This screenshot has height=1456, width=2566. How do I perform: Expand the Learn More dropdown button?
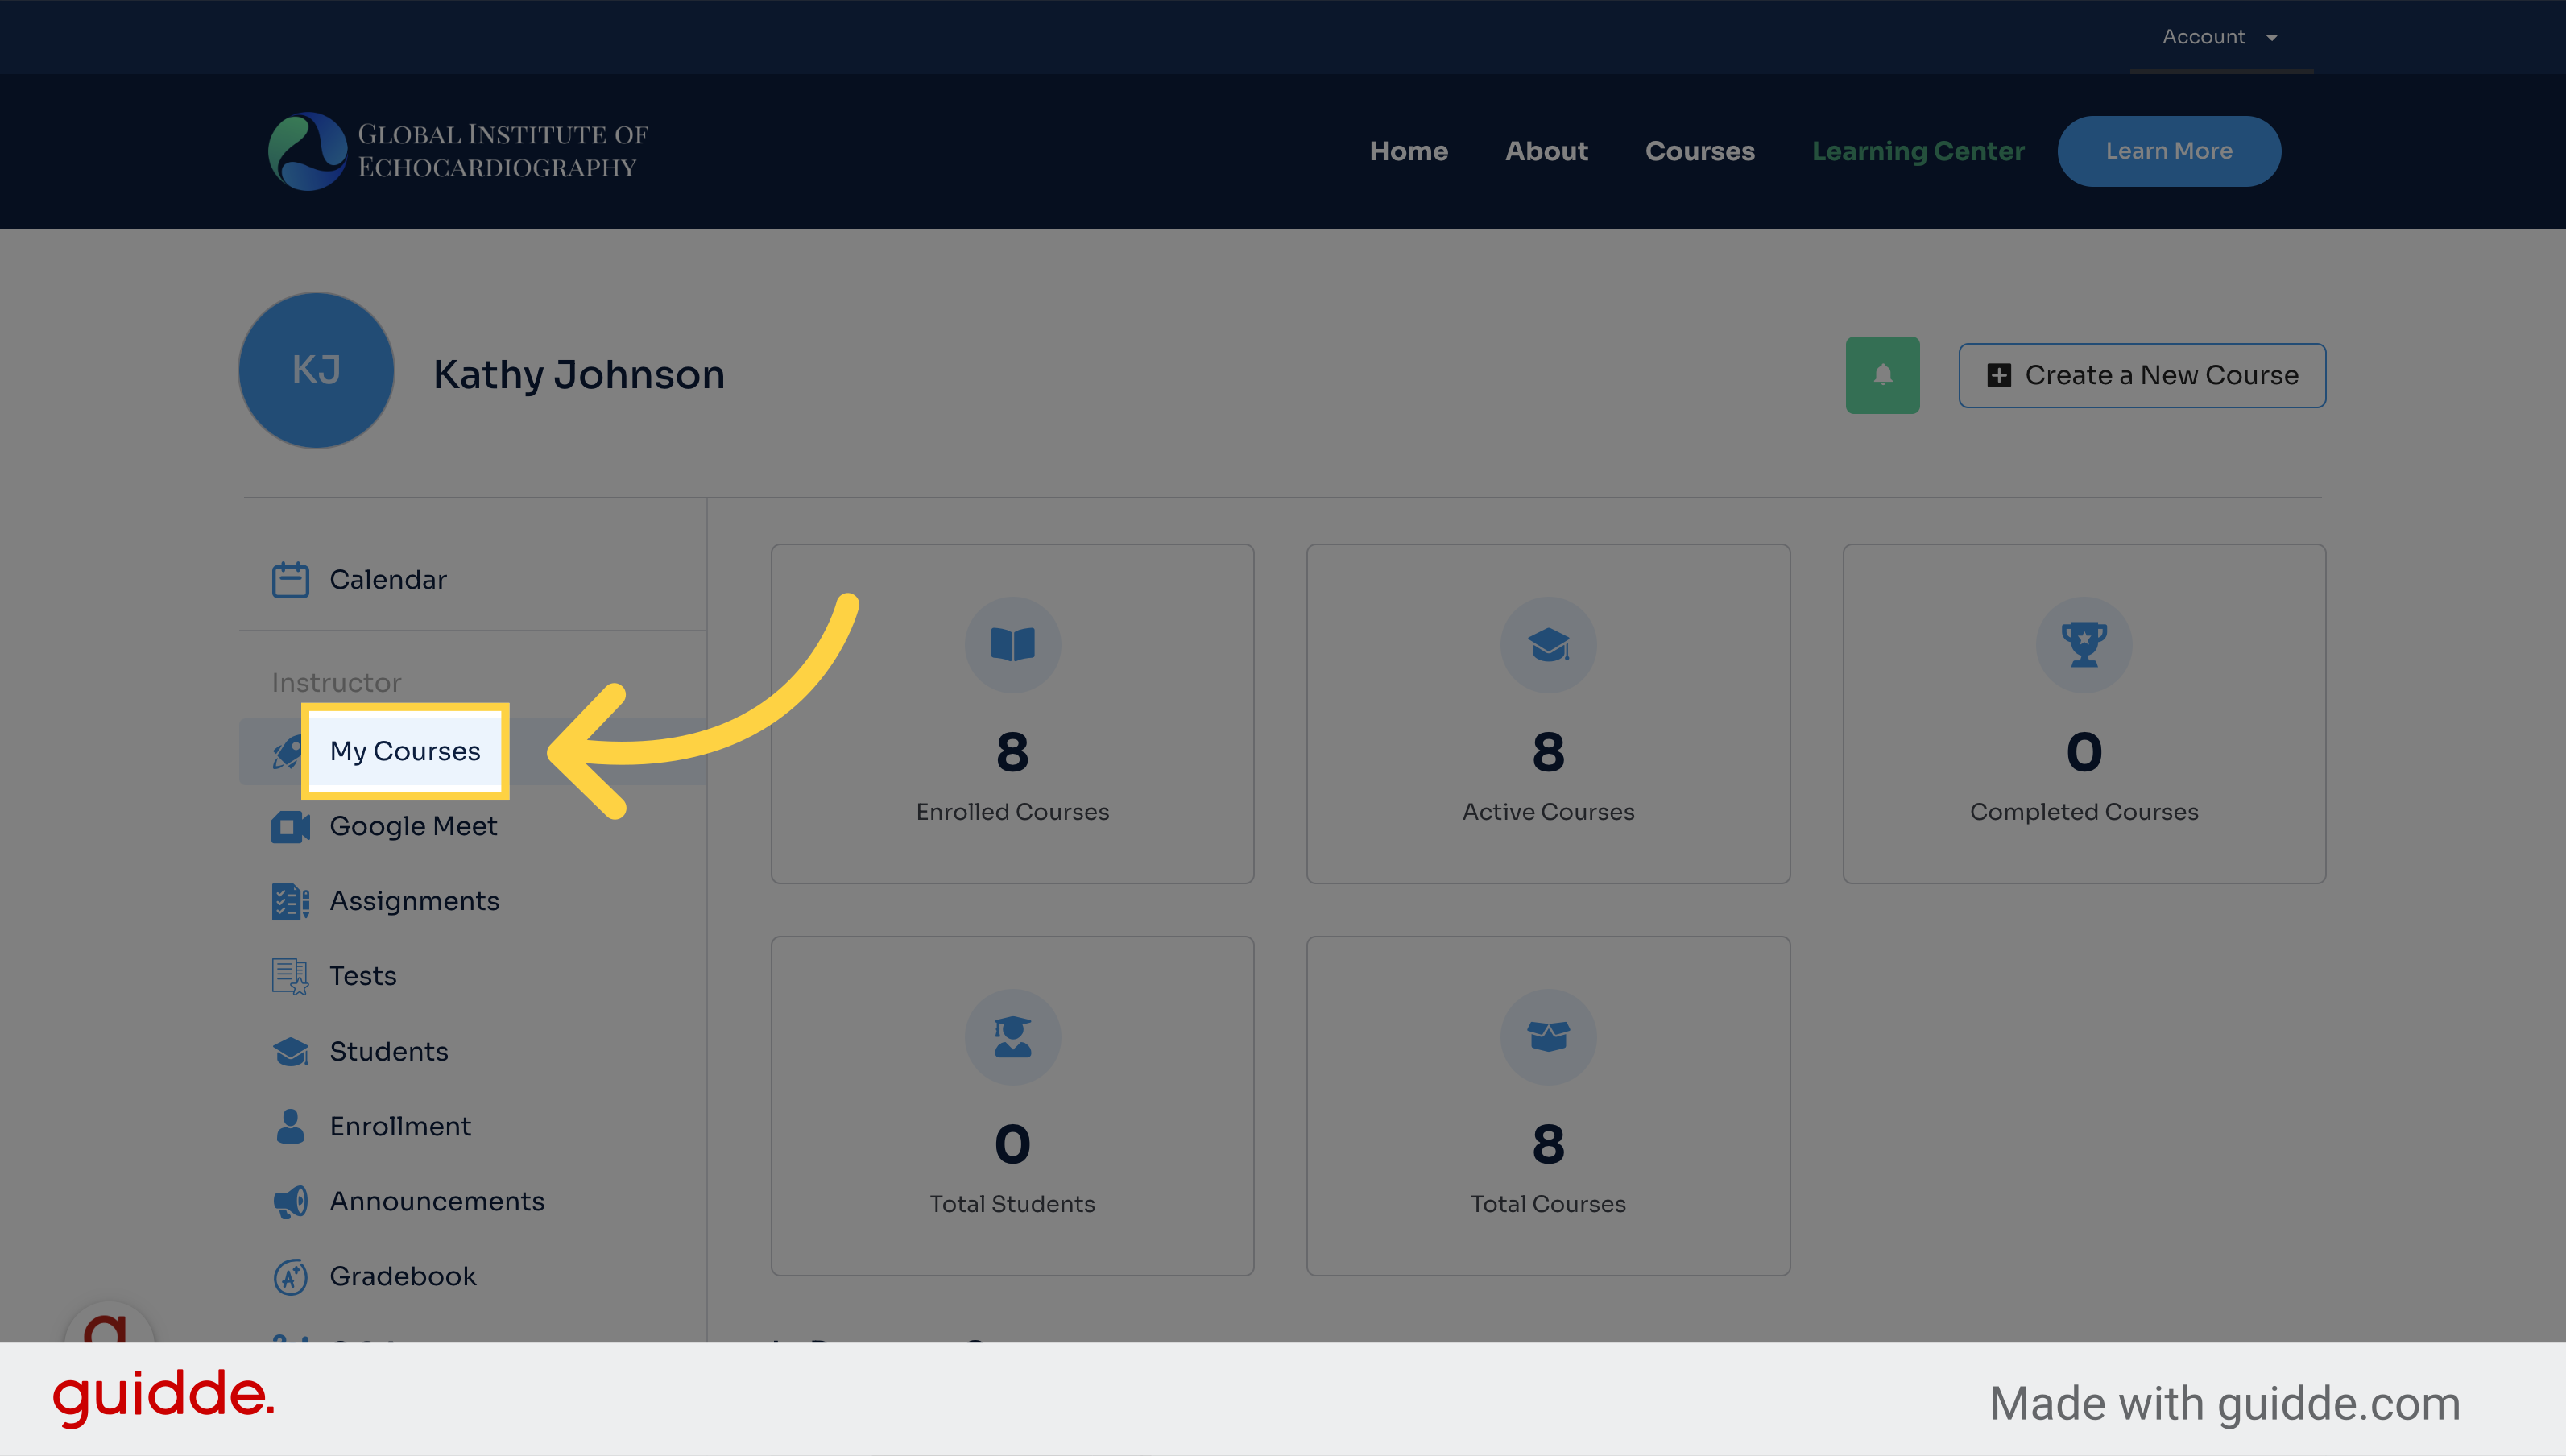click(x=2170, y=150)
